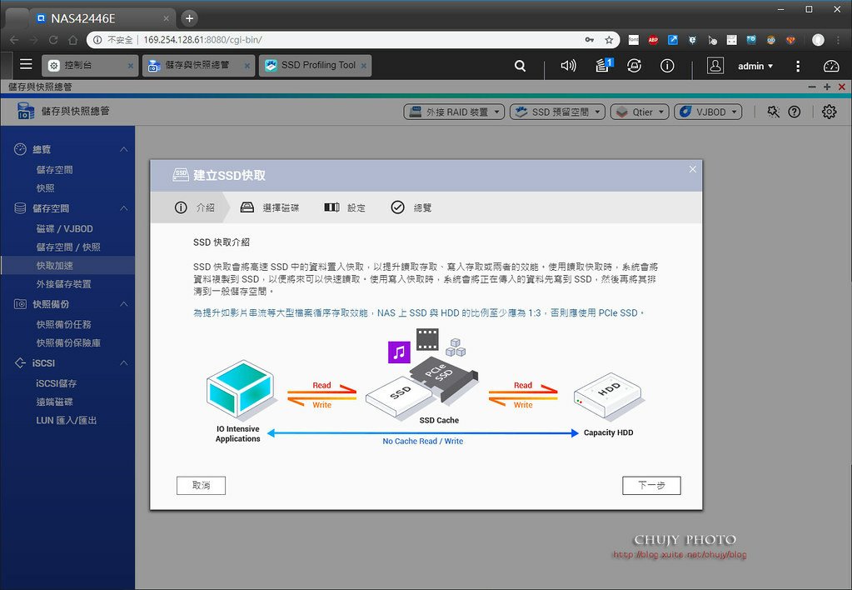Bookmark this page with the star icon

pyautogui.click(x=609, y=40)
